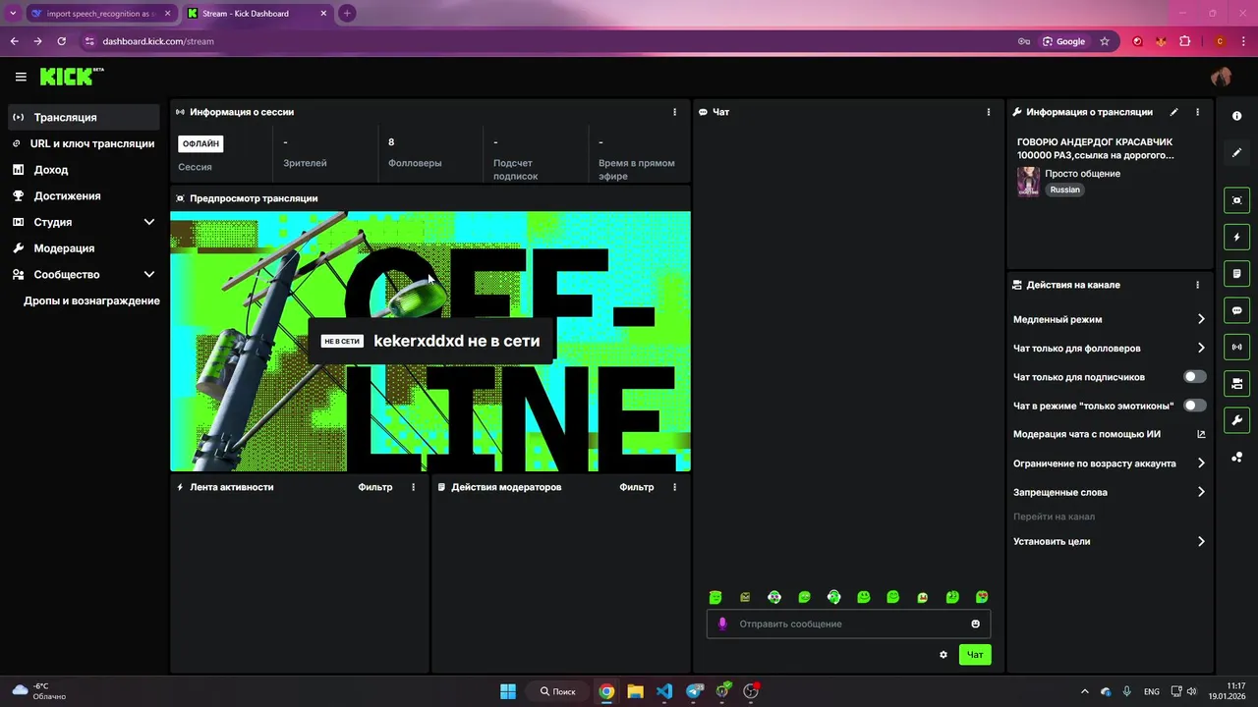Toggle the lightning activity feed icon in right sidebar
Viewport: 1258px width, 707px height.
click(1236, 237)
